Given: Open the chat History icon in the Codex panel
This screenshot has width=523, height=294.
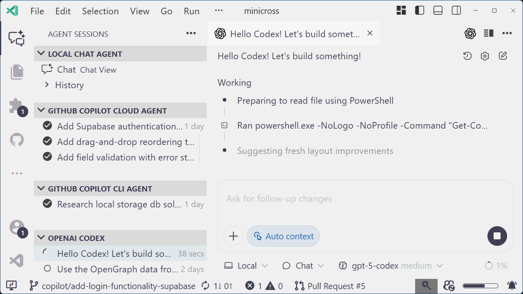Looking at the screenshot, I should coord(467,56).
